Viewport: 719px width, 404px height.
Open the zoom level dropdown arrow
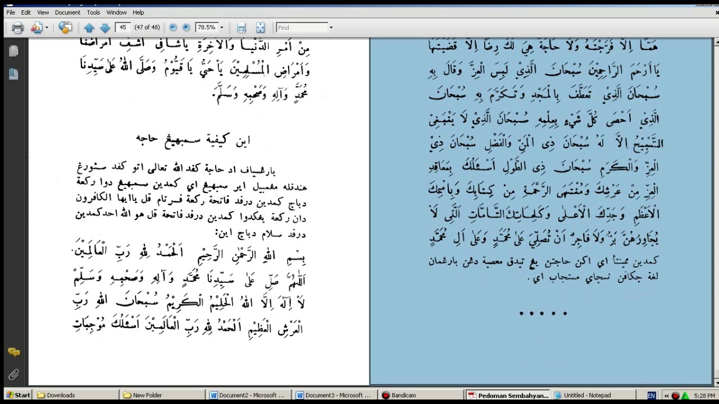(x=221, y=27)
